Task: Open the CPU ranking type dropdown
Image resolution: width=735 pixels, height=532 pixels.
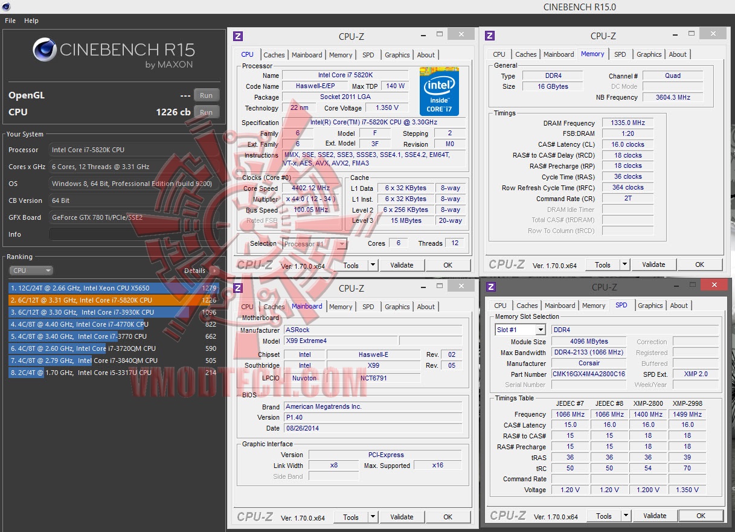Action: click(x=31, y=271)
